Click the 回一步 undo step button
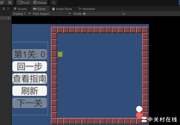The height and width of the screenshot is (125, 180). pos(29,66)
